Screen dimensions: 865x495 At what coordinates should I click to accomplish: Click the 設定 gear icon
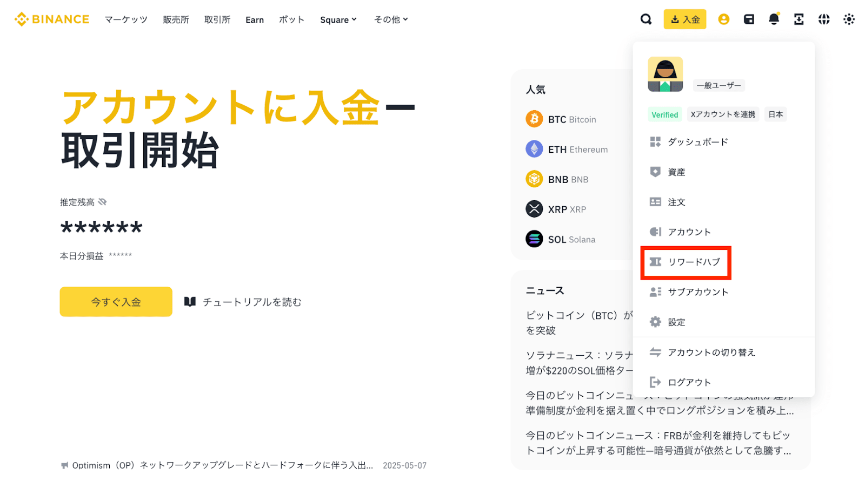coord(655,322)
